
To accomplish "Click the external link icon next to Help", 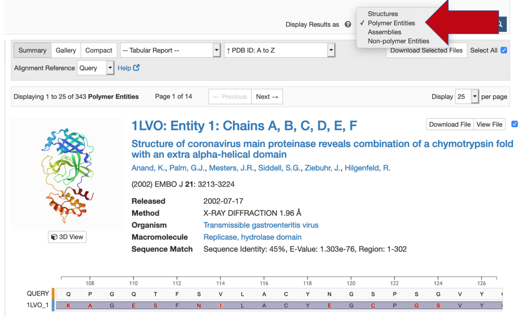I will tap(135, 68).
